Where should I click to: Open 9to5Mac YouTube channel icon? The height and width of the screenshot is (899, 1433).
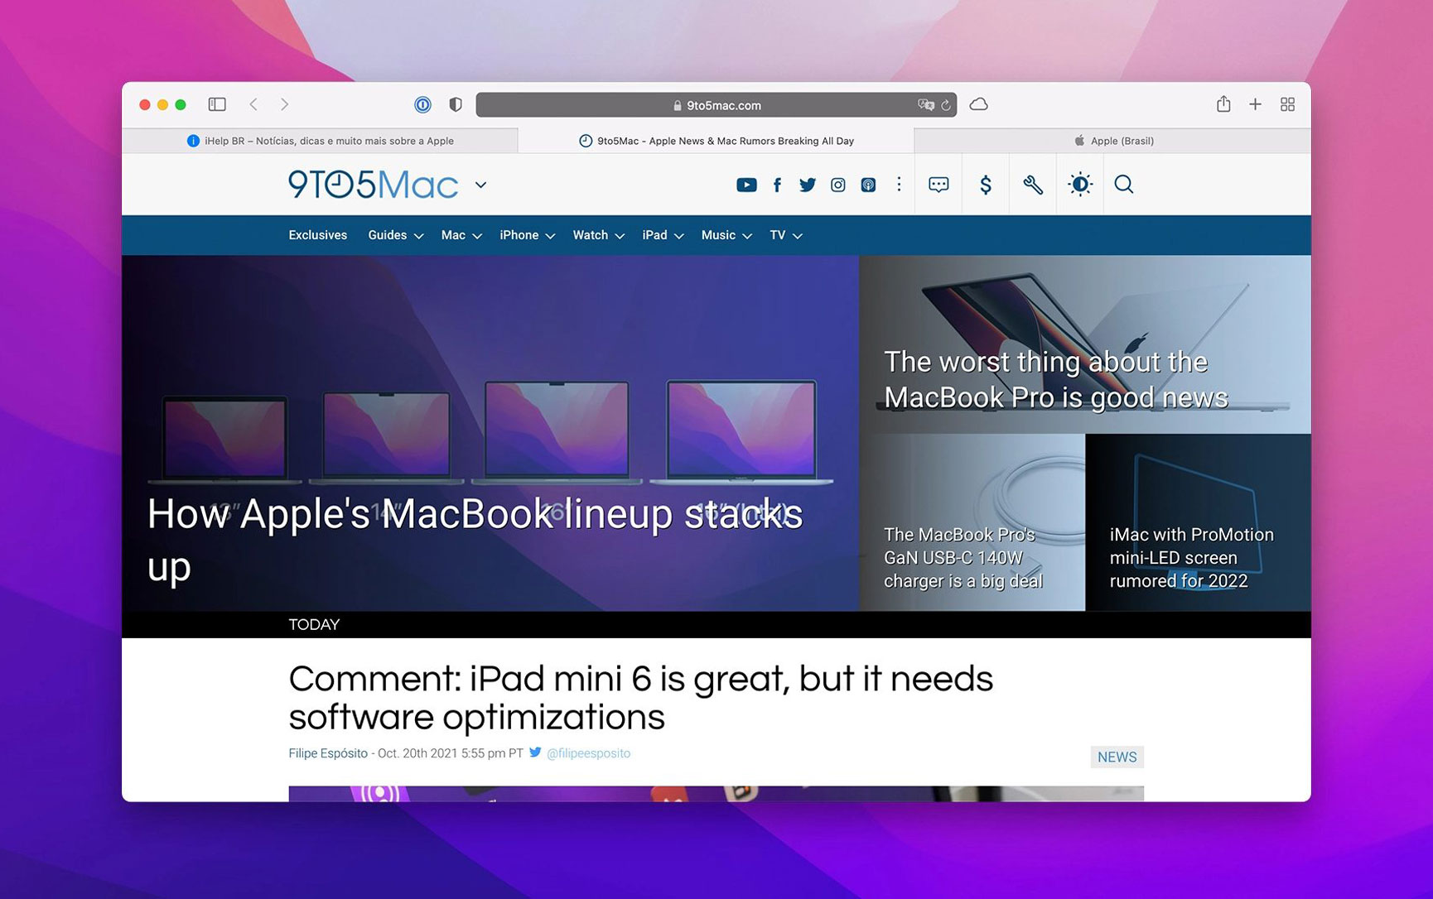point(746,185)
